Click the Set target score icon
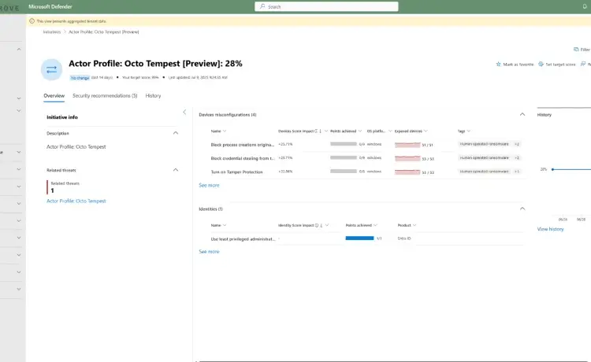 pyautogui.click(x=541, y=65)
